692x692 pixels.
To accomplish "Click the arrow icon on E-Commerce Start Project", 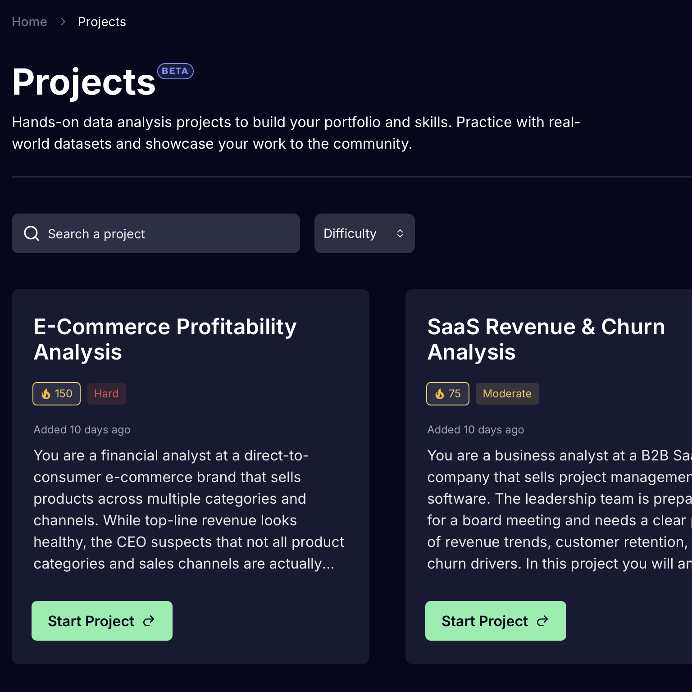I will pos(149,621).
